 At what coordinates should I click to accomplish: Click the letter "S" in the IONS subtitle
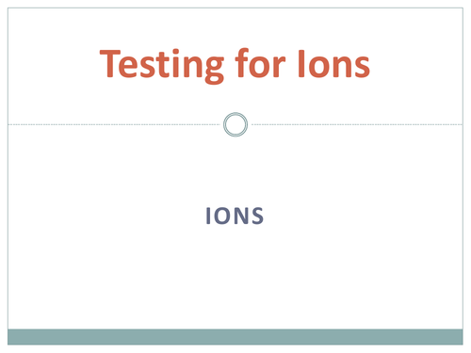(x=258, y=216)
